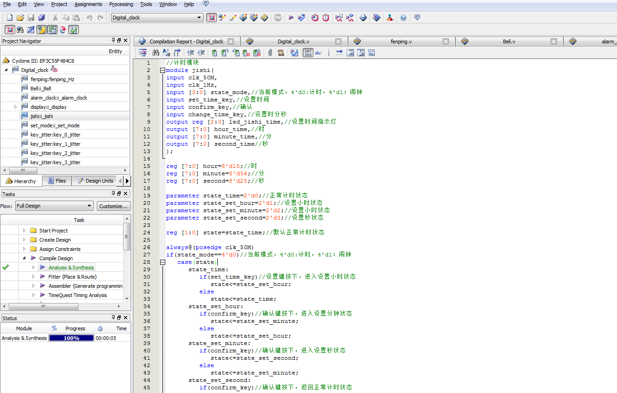The height and width of the screenshot is (393, 617).
Task: Toggle line numbers display button
Action: point(308,53)
